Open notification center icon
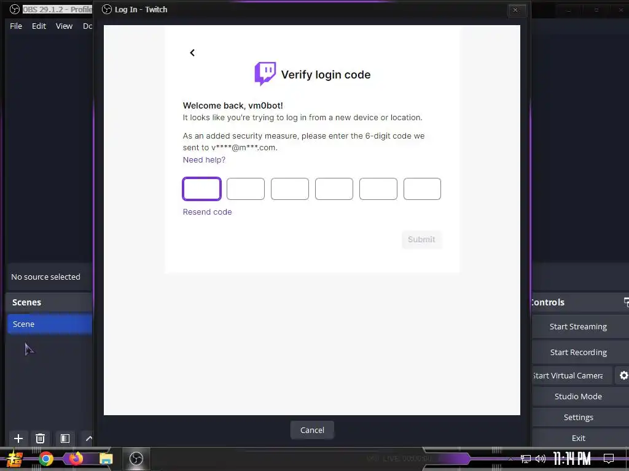629x471 pixels. pos(609,459)
